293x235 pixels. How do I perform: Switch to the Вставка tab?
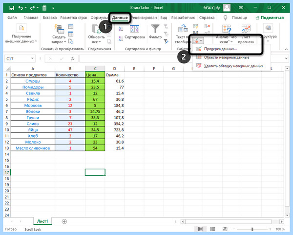[x=50, y=18]
